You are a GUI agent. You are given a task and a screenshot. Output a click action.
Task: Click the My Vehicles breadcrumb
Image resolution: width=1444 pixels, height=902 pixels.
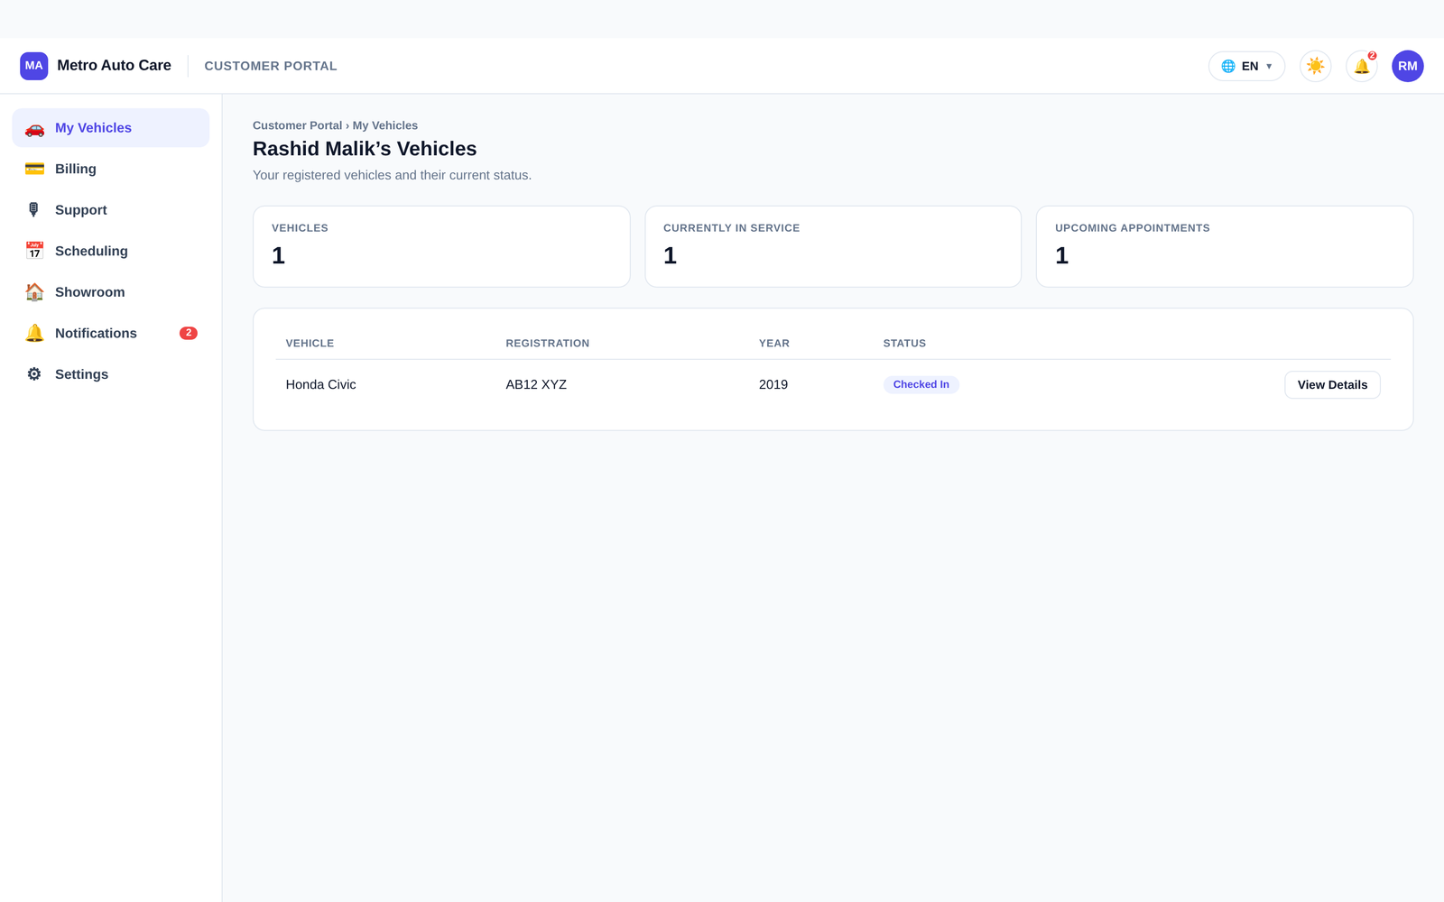pos(384,125)
